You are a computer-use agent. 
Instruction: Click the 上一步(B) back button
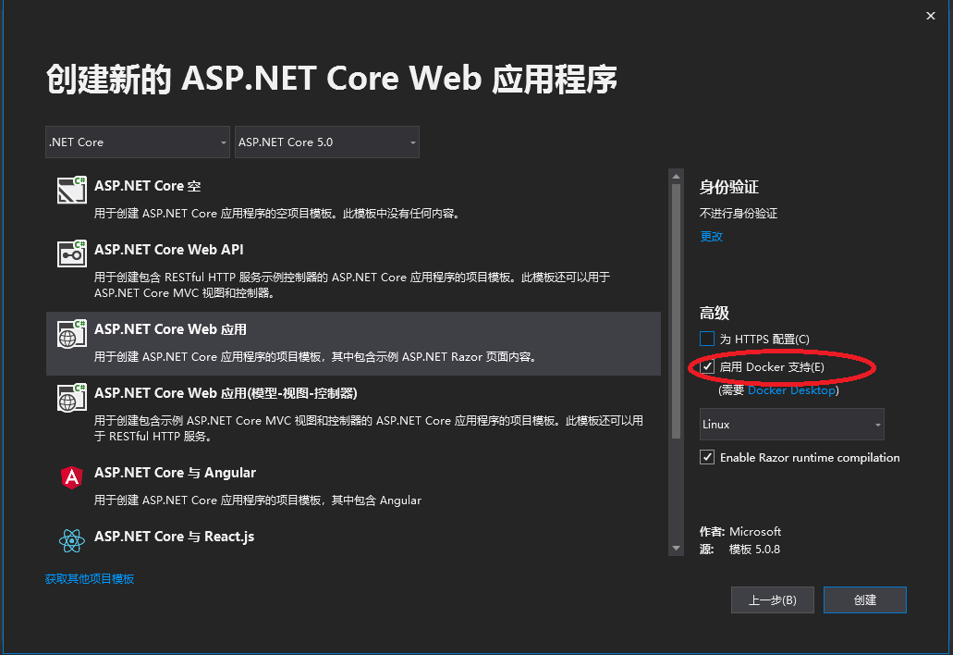coord(773,600)
